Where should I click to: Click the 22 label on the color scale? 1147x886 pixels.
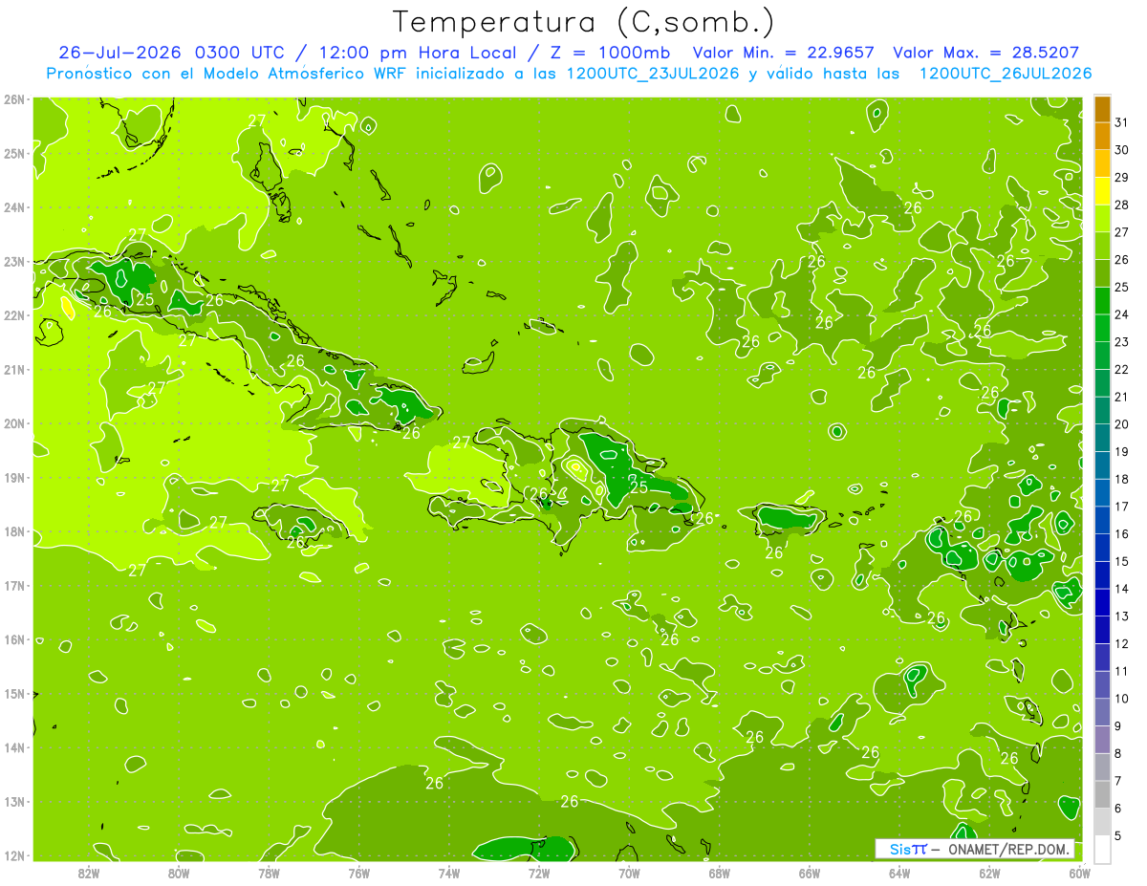(x=1121, y=369)
